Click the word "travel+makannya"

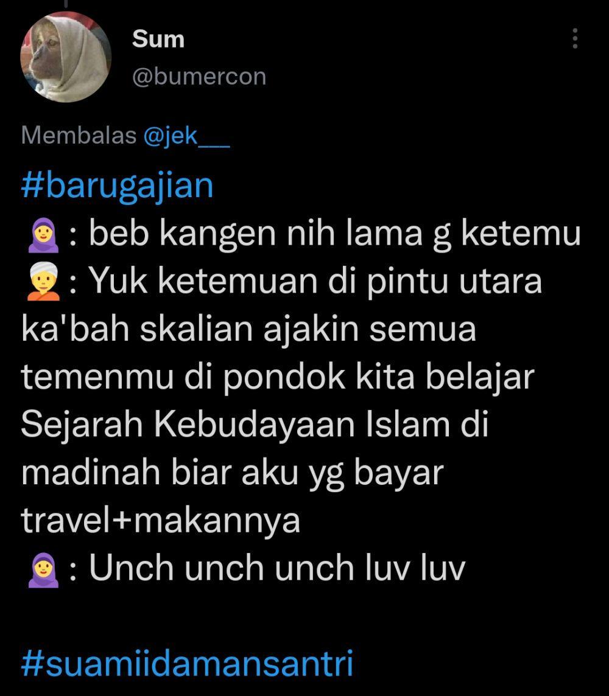tap(161, 521)
